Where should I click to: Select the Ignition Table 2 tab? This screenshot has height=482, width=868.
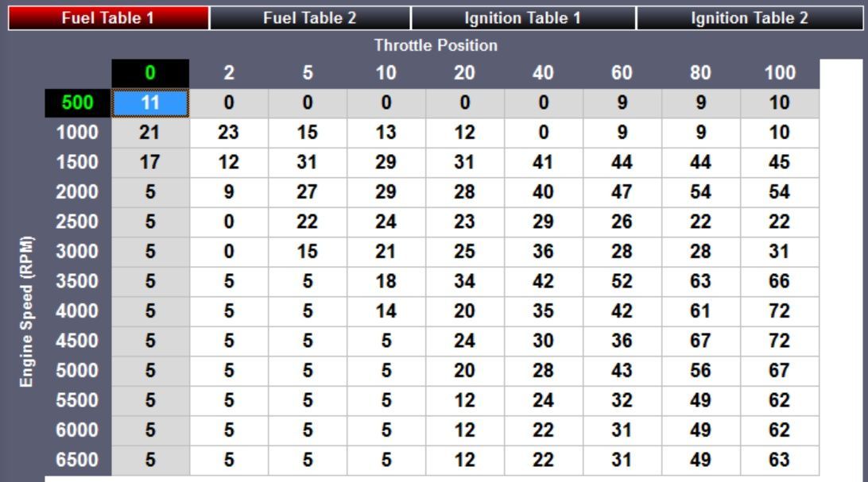click(x=749, y=18)
